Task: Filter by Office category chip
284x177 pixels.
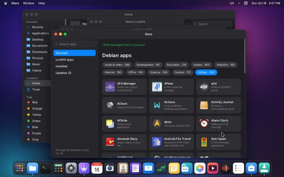Action: point(136,72)
